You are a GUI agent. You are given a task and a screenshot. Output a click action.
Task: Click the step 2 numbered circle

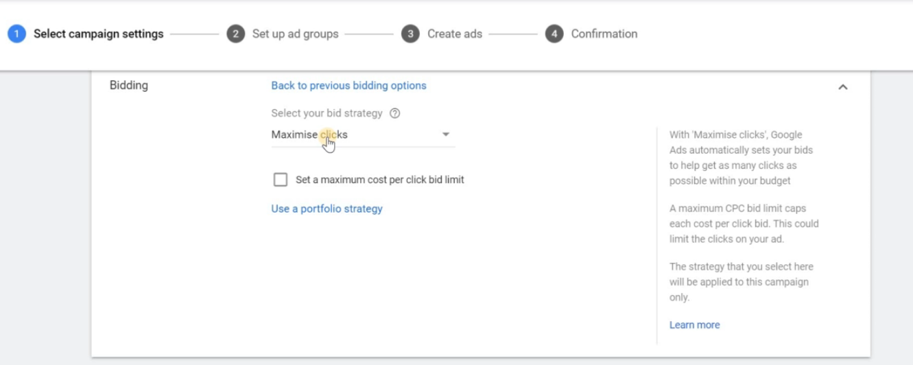coord(235,34)
